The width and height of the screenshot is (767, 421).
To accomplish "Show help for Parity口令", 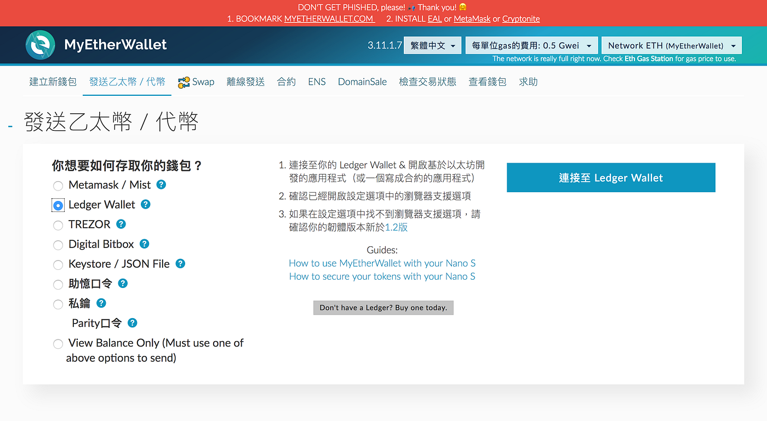I will [x=132, y=322].
